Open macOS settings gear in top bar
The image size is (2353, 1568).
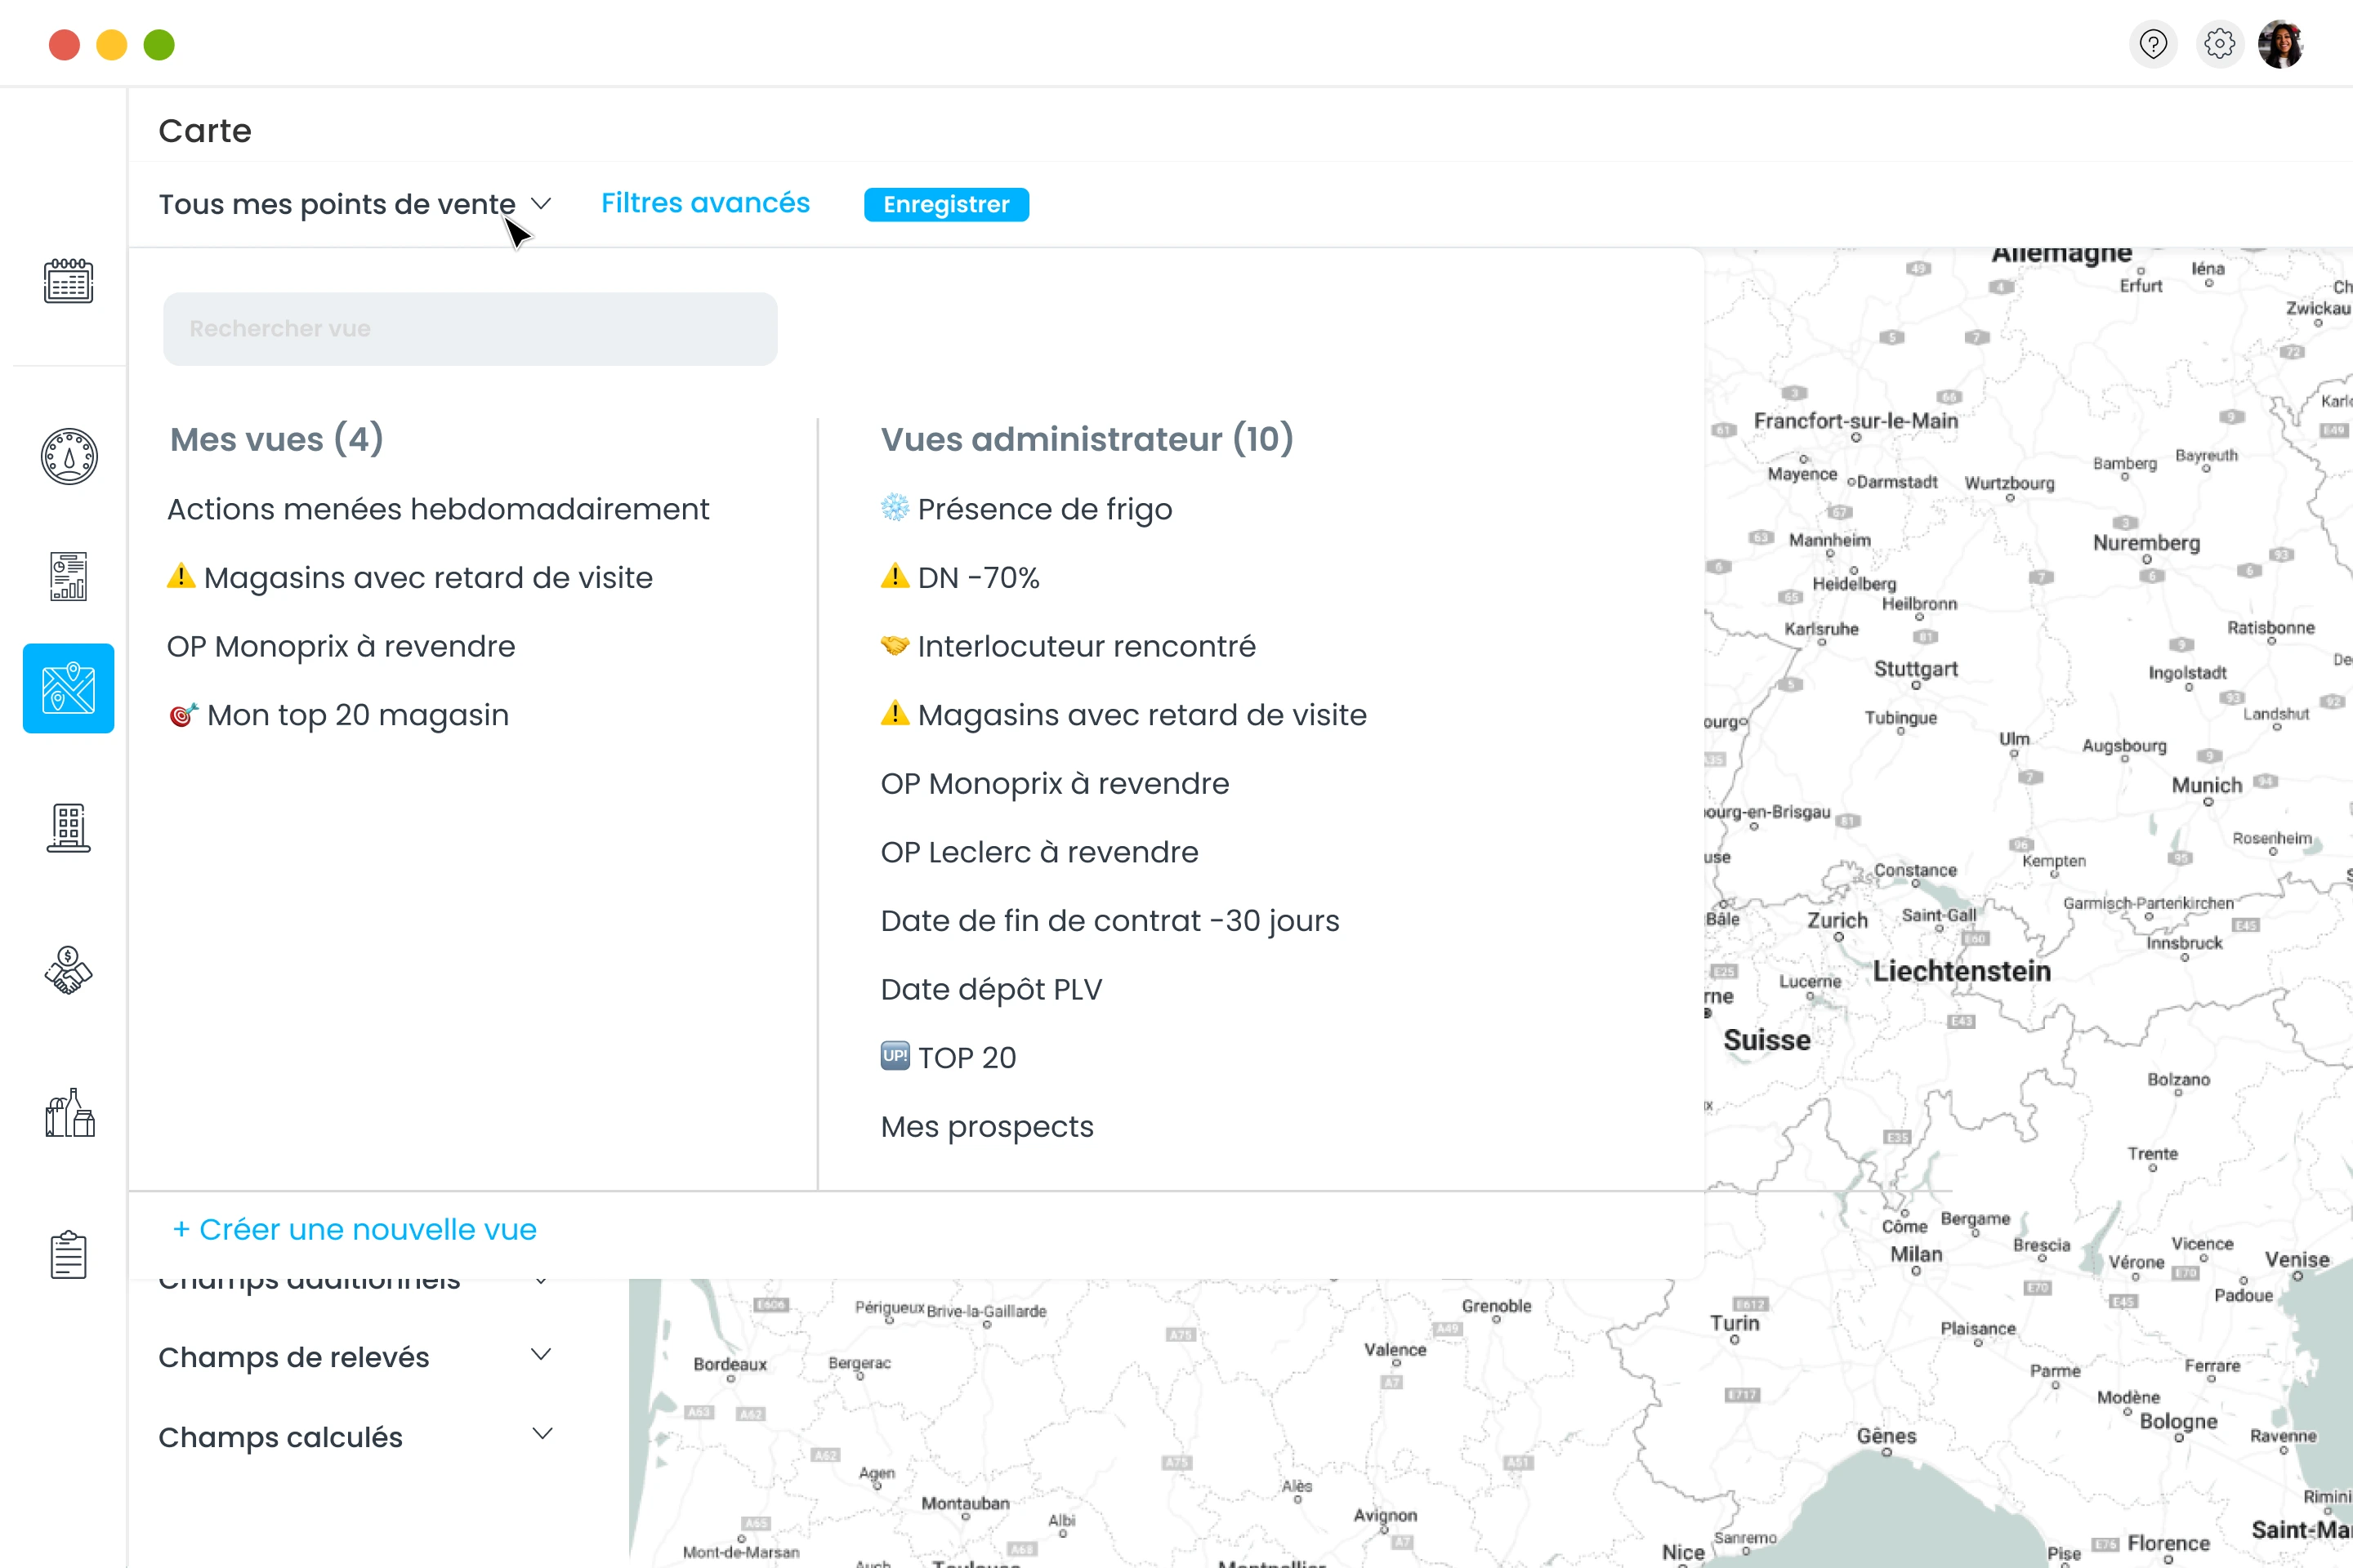2219,43
